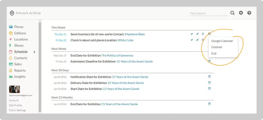Click calendar export icon for Fri Dec 29

click(209, 61)
